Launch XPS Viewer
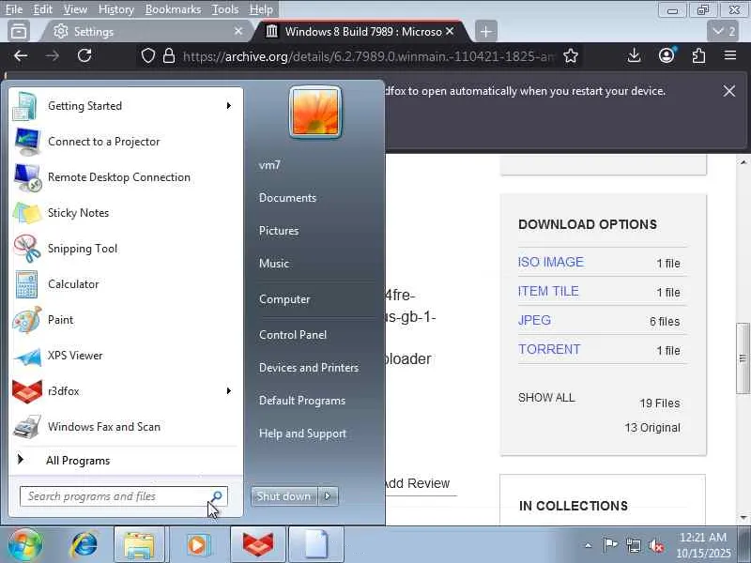 pyautogui.click(x=125, y=356)
